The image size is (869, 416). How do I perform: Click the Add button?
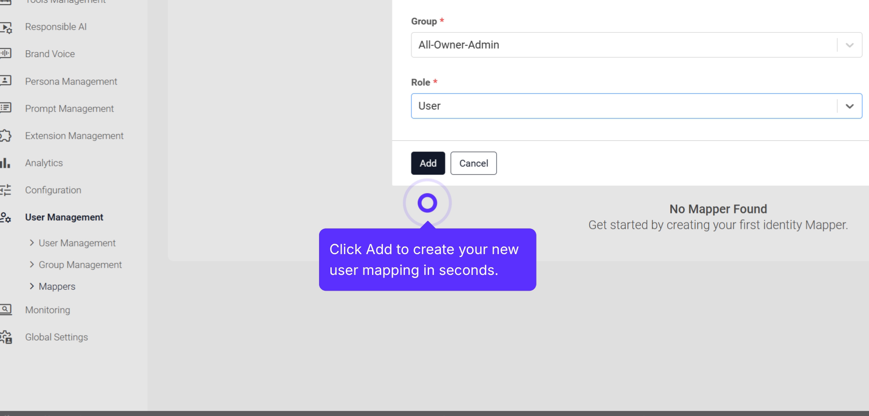(x=428, y=163)
